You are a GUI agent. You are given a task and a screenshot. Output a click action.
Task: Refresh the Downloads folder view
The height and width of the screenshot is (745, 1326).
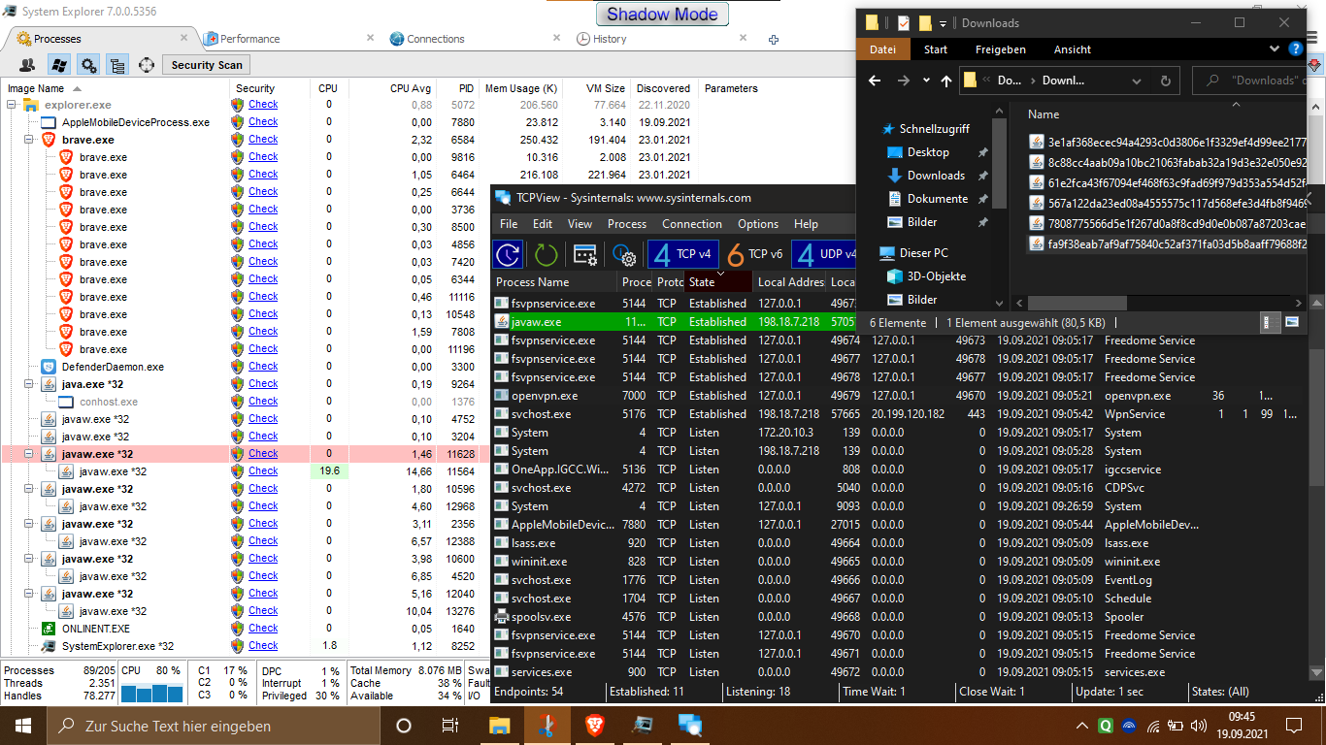coord(1166,81)
